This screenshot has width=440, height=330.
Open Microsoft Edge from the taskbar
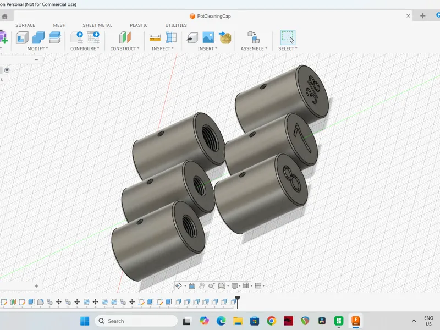point(221,321)
